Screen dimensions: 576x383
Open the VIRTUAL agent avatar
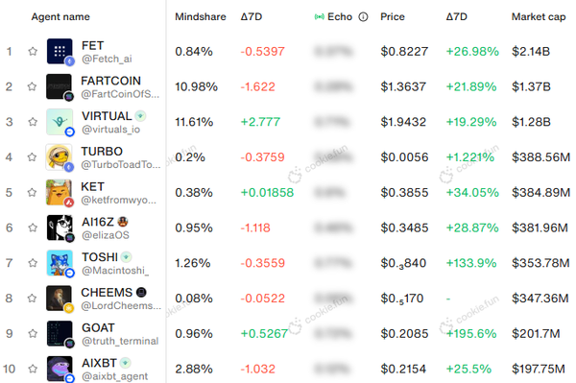60,122
